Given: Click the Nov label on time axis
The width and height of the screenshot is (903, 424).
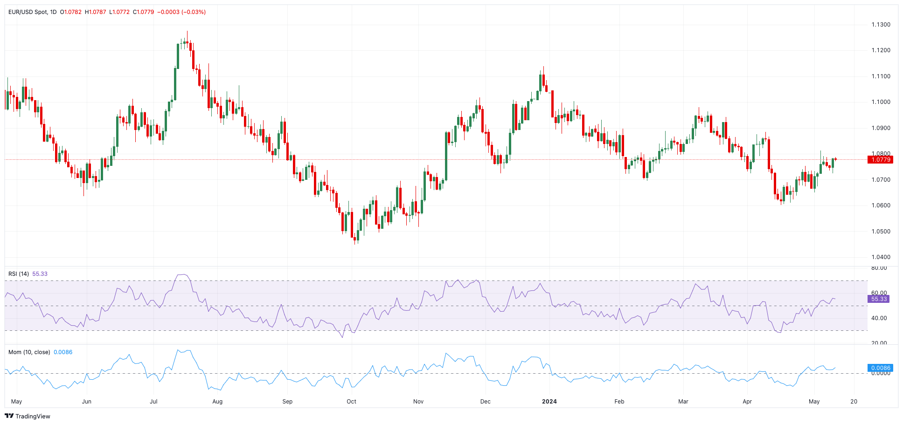Looking at the screenshot, I should pos(418,401).
